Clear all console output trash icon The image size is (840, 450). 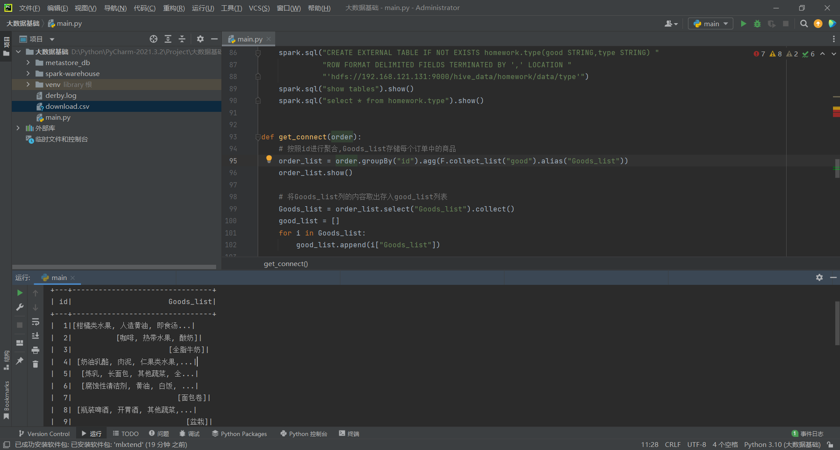(35, 364)
